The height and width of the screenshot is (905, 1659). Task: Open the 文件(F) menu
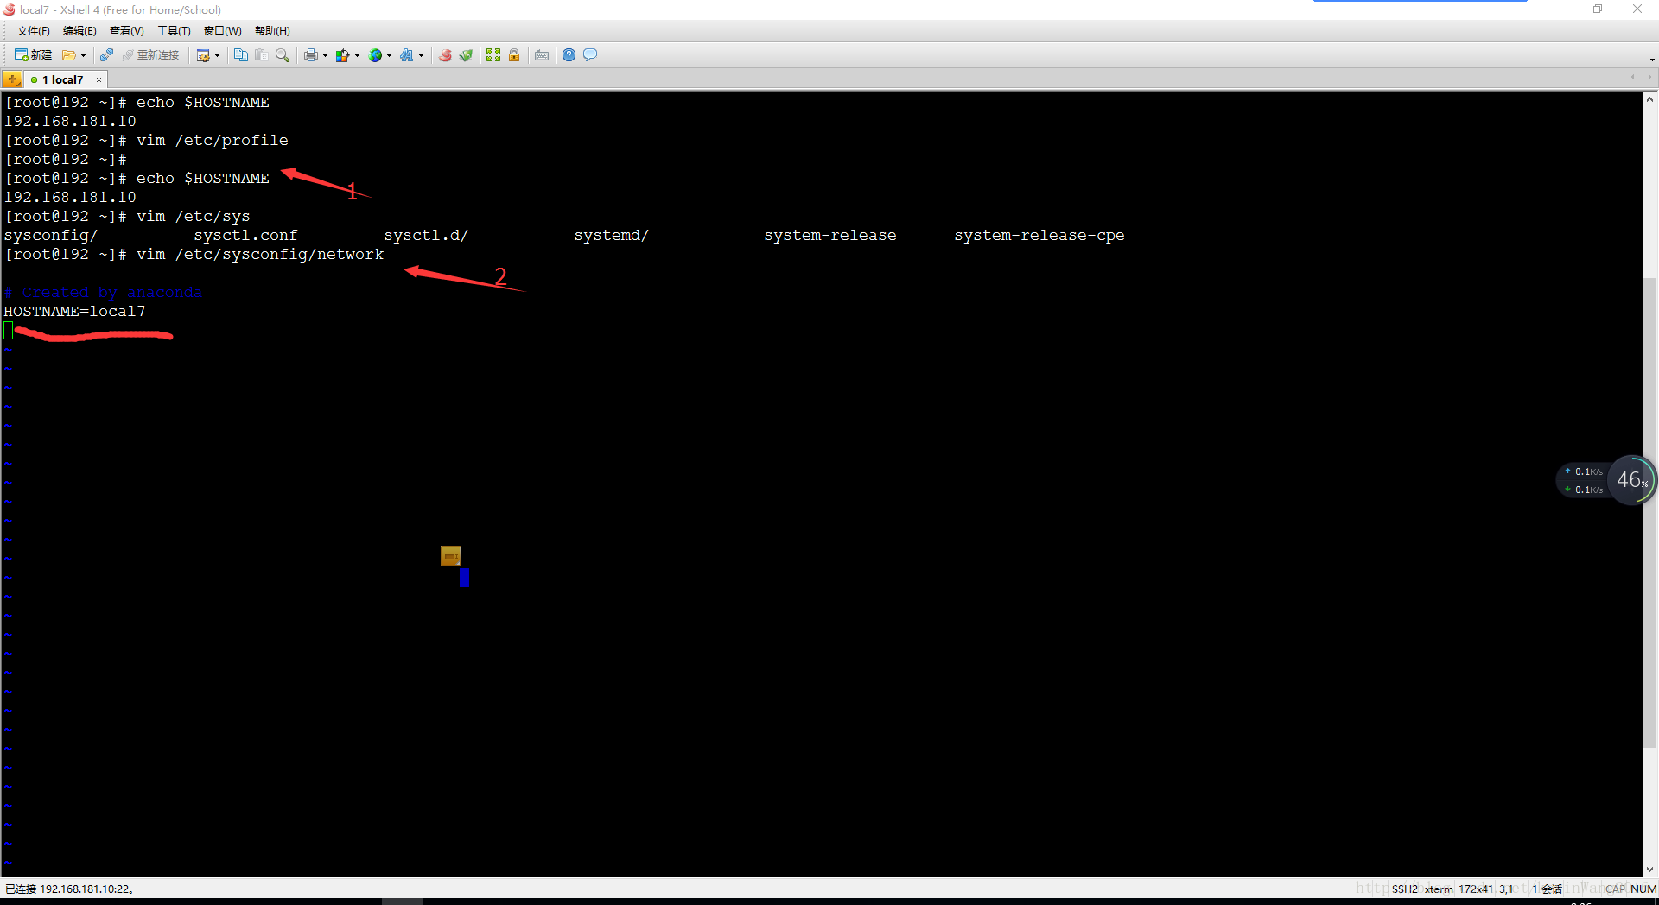[x=34, y=31]
